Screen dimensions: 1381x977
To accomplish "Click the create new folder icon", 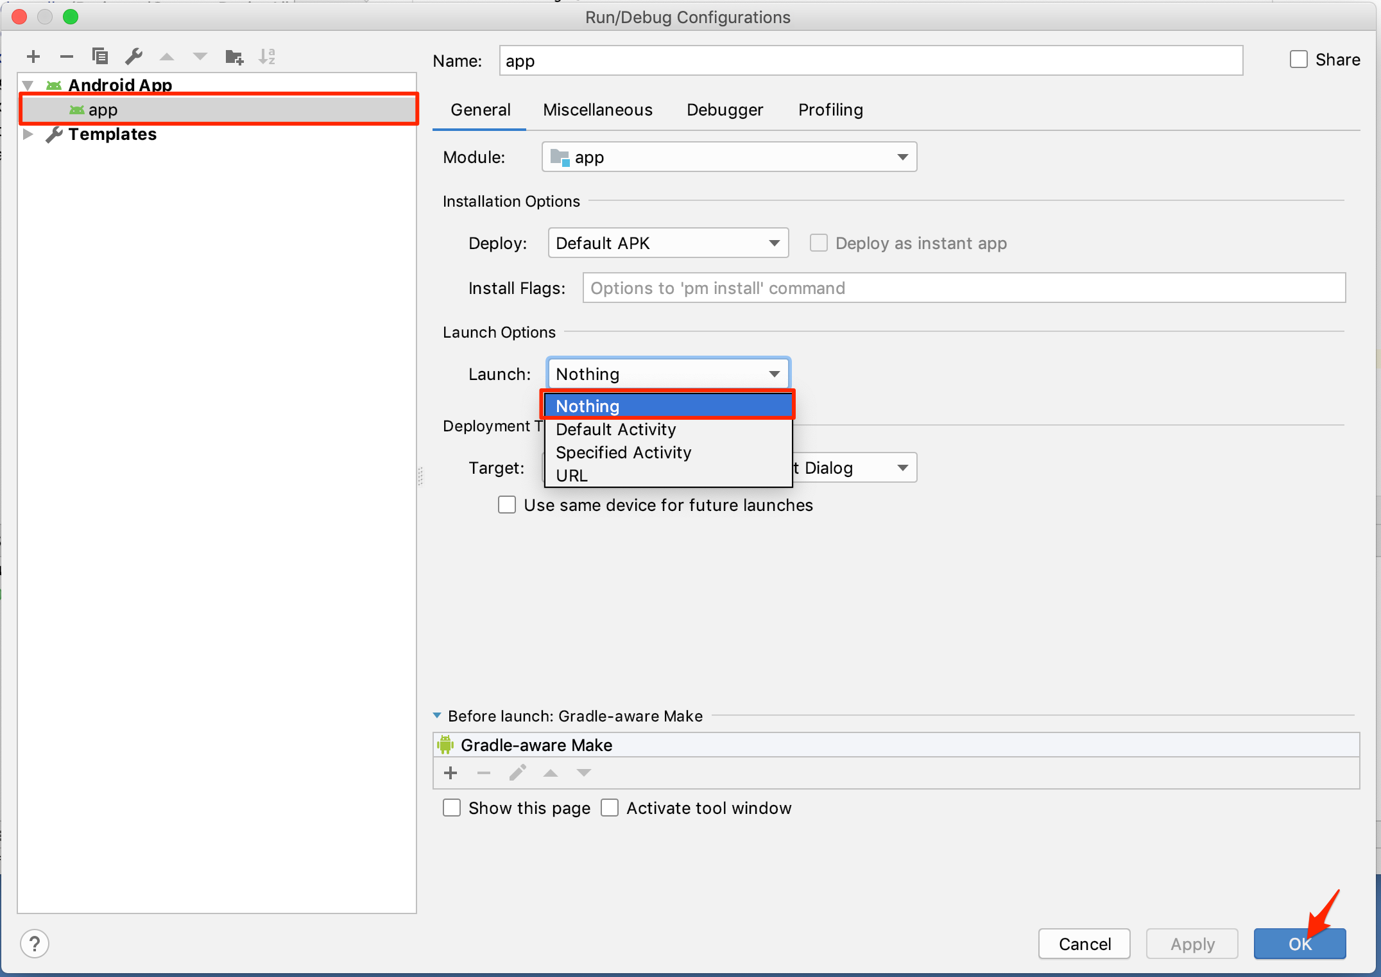I will click(234, 57).
